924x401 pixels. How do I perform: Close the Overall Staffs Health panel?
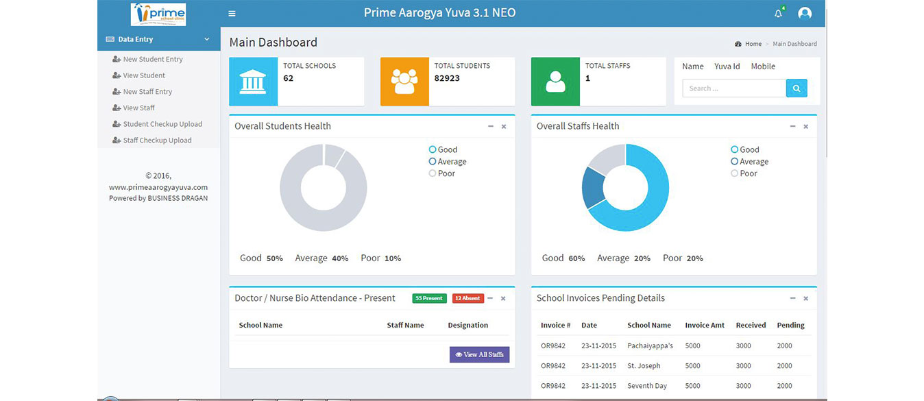coord(805,126)
